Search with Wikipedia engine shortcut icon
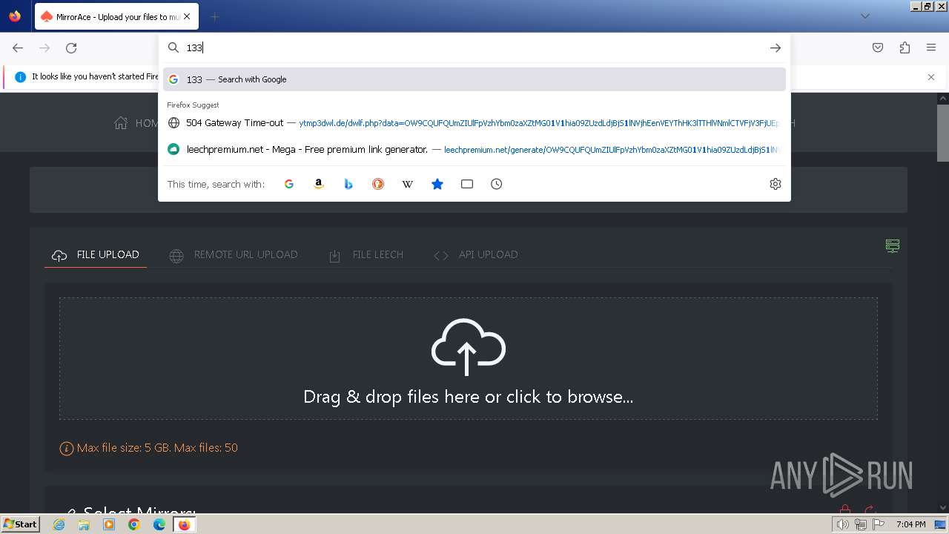The height and width of the screenshot is (534, 949). pyautogui.click(x=408, y=184)
